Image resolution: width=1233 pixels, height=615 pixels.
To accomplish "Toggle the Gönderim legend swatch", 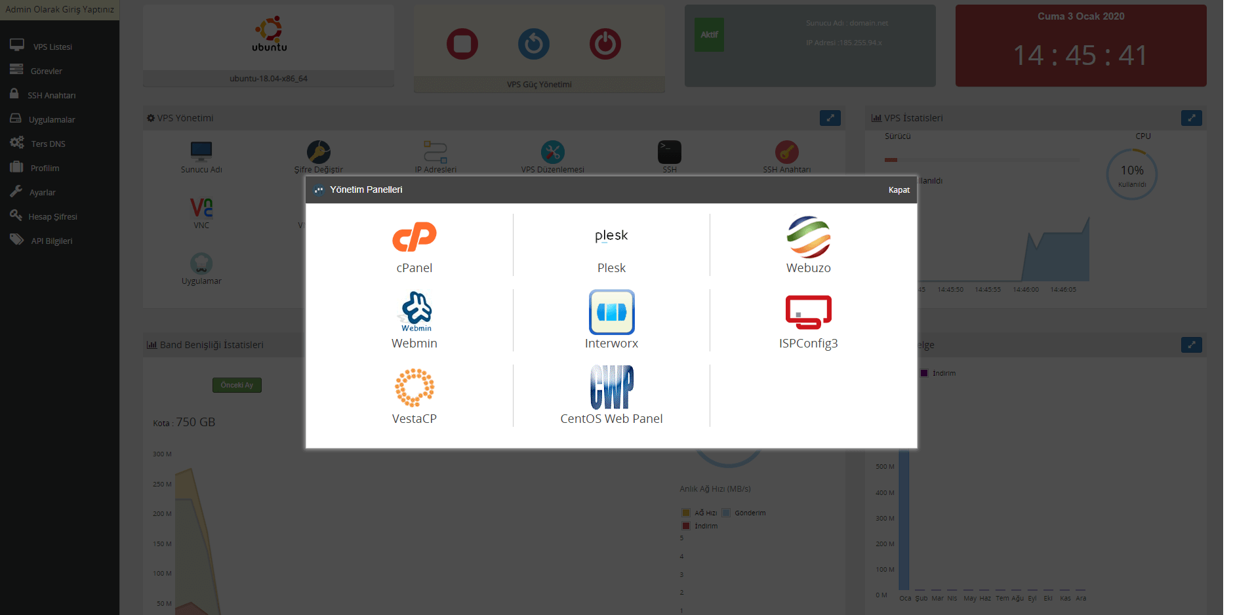I will tap(726, 513).
